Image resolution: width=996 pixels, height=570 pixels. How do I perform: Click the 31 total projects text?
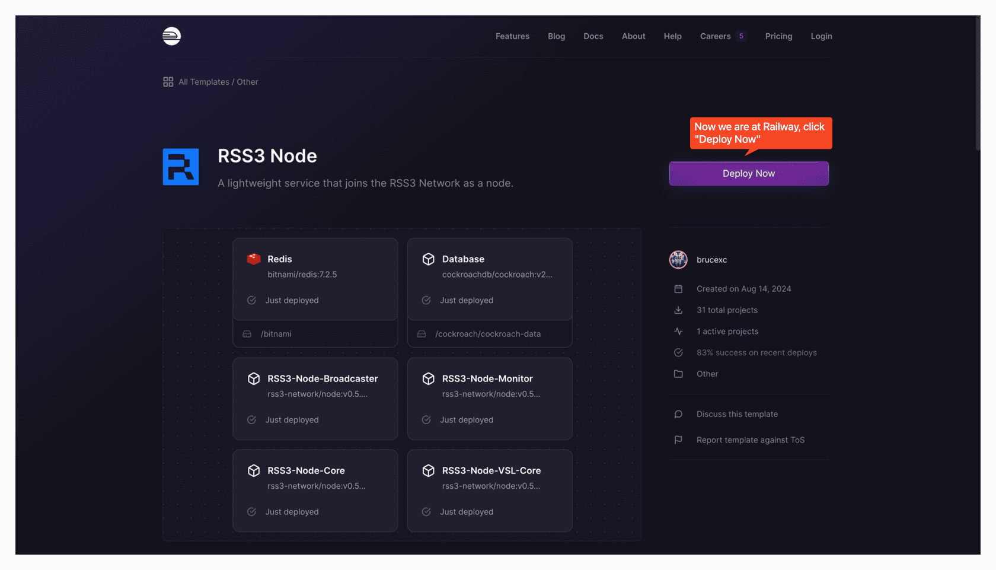tap(727, 310)
